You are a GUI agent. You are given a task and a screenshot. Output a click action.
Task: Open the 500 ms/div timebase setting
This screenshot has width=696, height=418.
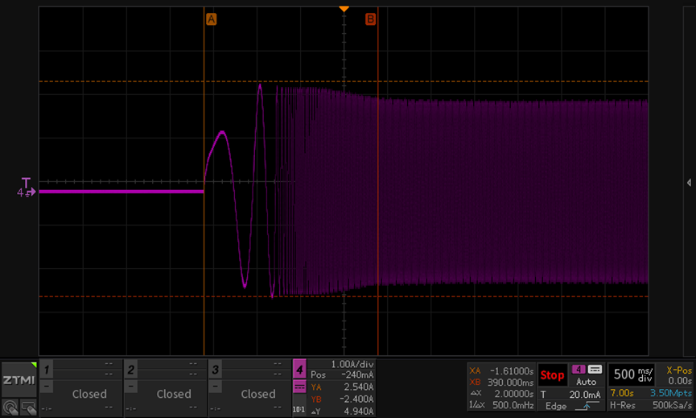[632, 375]
